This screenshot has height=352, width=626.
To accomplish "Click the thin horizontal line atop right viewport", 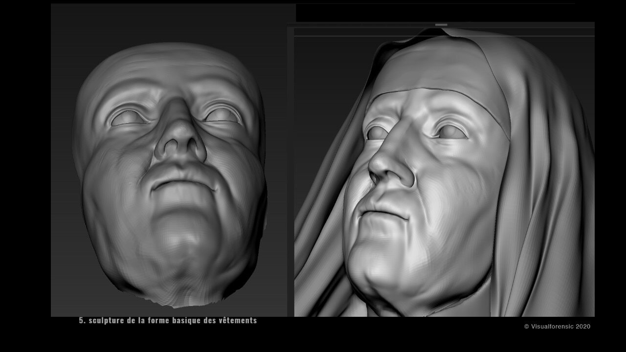I will [444, 36].
